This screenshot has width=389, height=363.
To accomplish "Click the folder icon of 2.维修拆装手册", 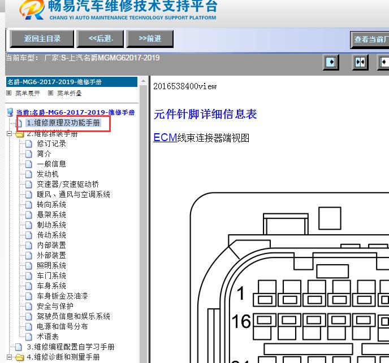I will (20, 134).
